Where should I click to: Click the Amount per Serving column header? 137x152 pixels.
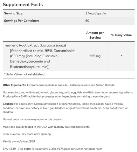(x=95, y=35)
